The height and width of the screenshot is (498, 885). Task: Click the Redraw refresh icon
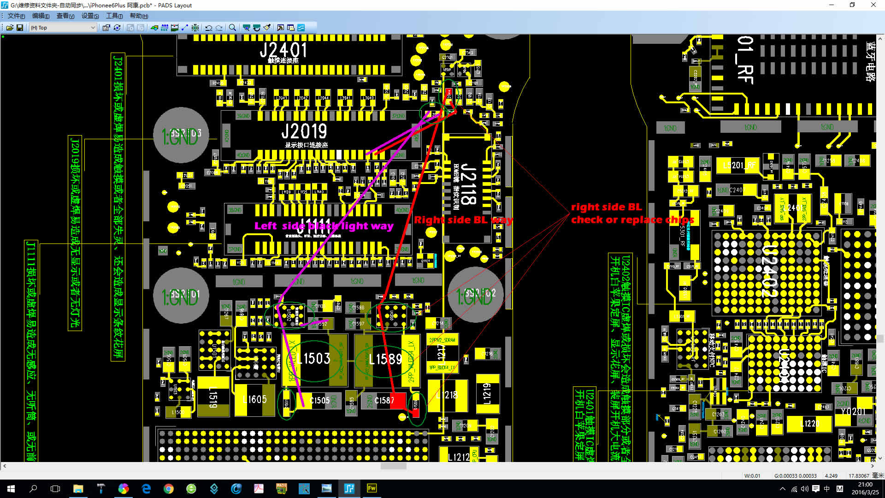click(257, 28)
